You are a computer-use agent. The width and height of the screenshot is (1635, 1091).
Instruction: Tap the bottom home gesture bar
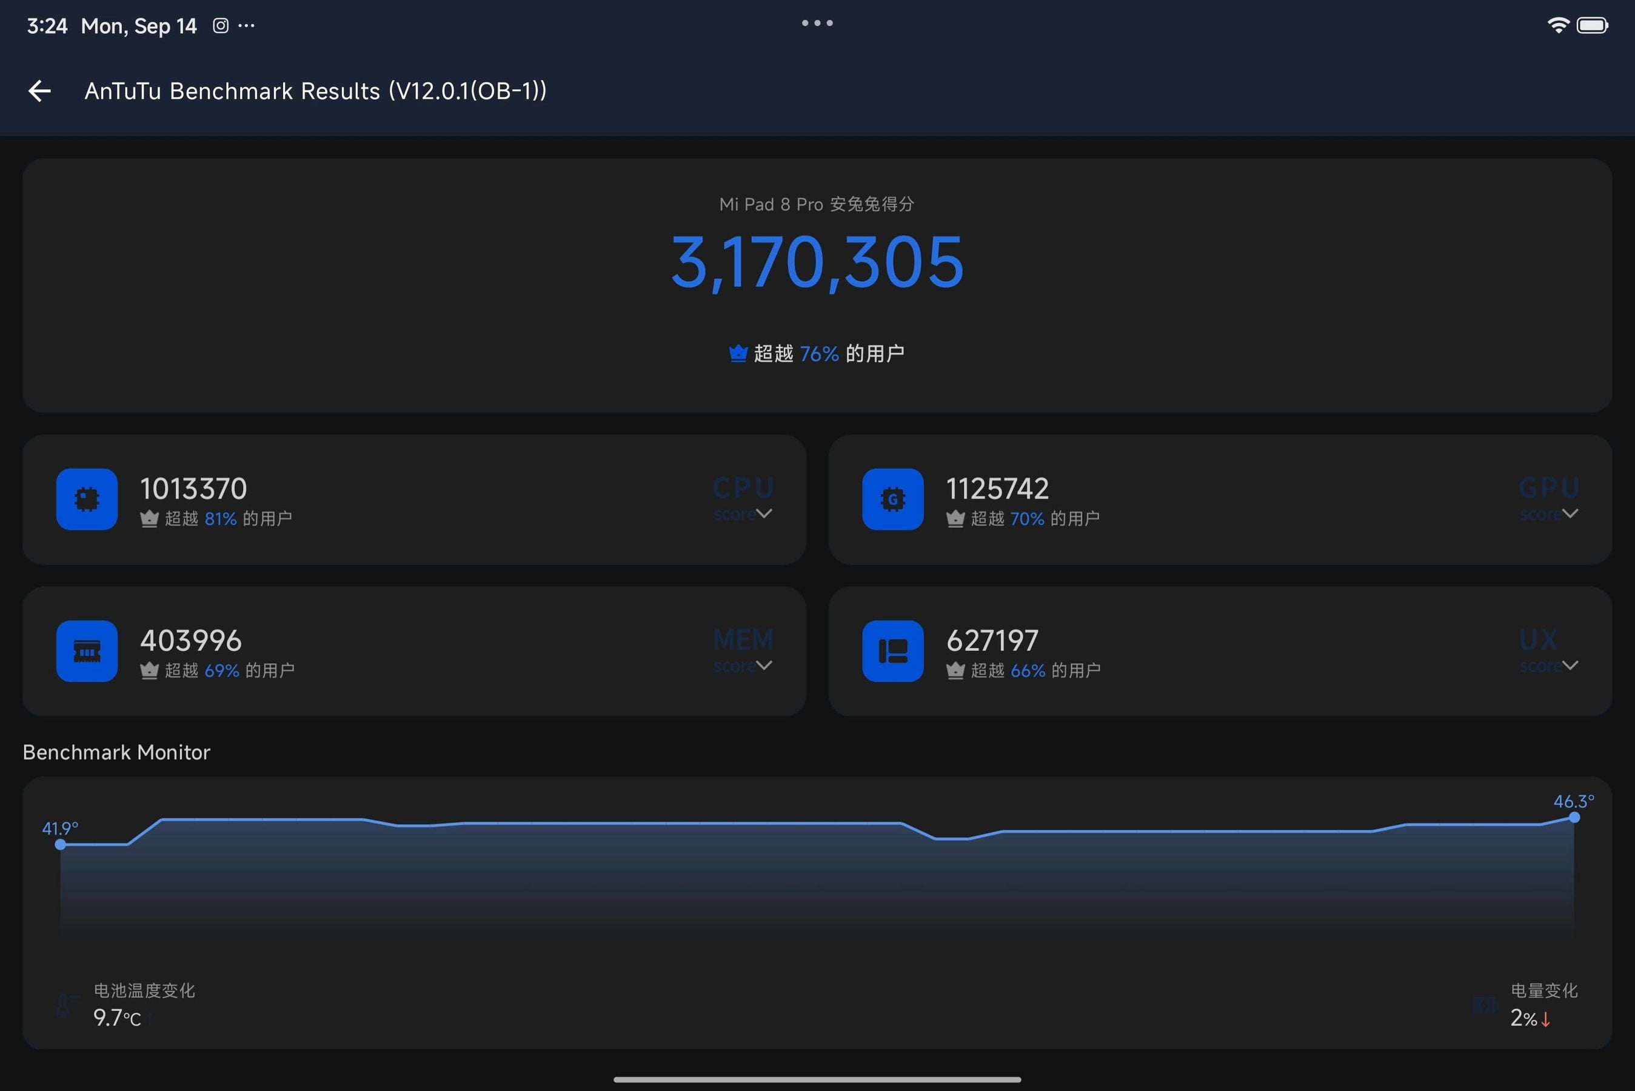tap(817, 1080)
